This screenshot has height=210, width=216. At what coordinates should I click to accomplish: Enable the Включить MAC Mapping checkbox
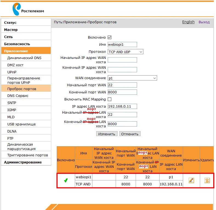point(110,99)
